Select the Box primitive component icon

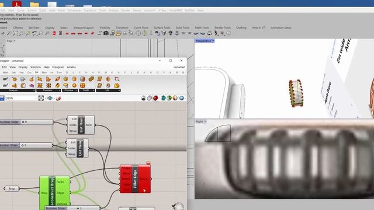65,79
